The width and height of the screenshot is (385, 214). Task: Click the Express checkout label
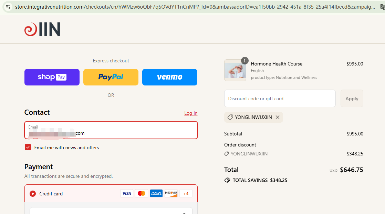tap(111, 61)
